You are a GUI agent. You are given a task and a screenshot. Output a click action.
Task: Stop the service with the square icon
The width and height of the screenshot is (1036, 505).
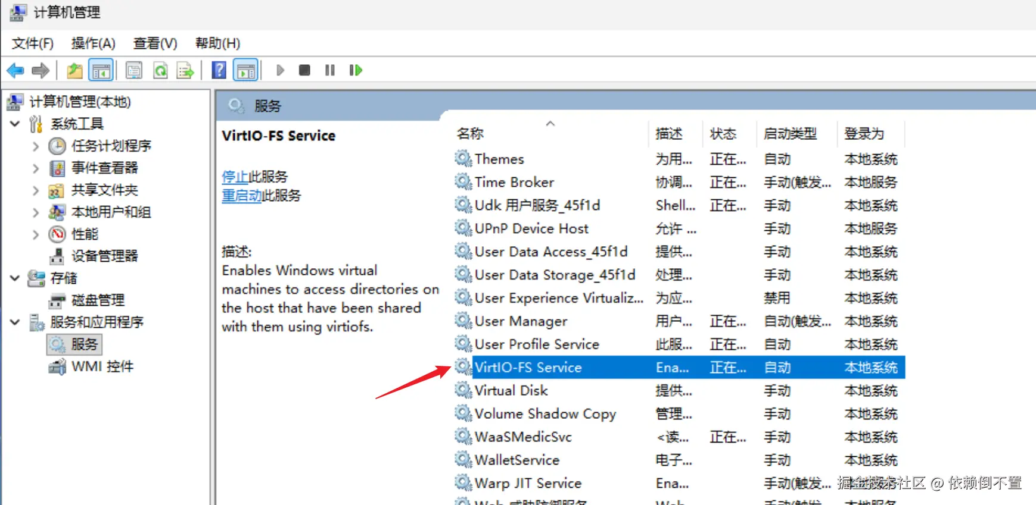click(304, 71)
